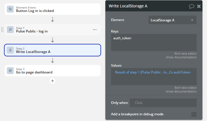Click the Result of step 1 authToken expression
The width and height of the screenshot is (207, 121).
pyautogui.click(x=153, y=72)
